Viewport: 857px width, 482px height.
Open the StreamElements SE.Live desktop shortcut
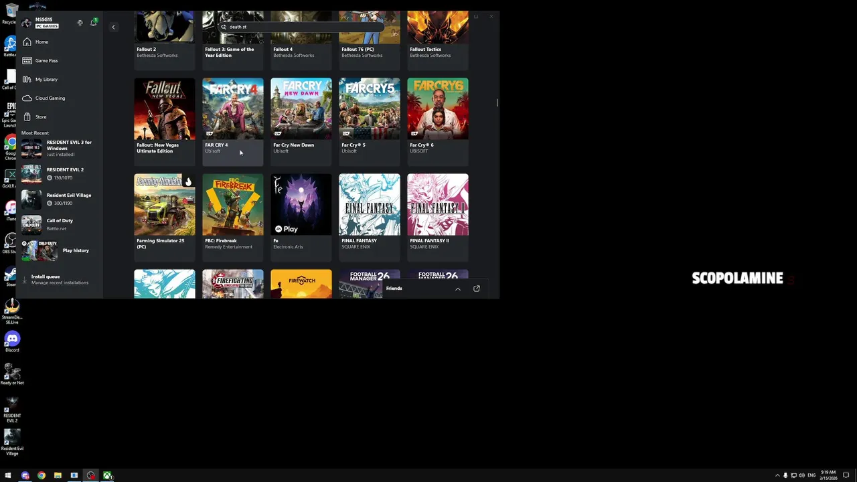[x=12, y=311]
